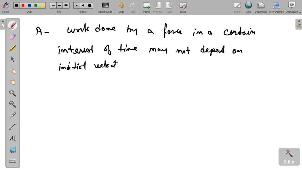Select the Scroll Page hand tool
The height and width of the screenshot is (170, 302).
(x=12, y=82)
